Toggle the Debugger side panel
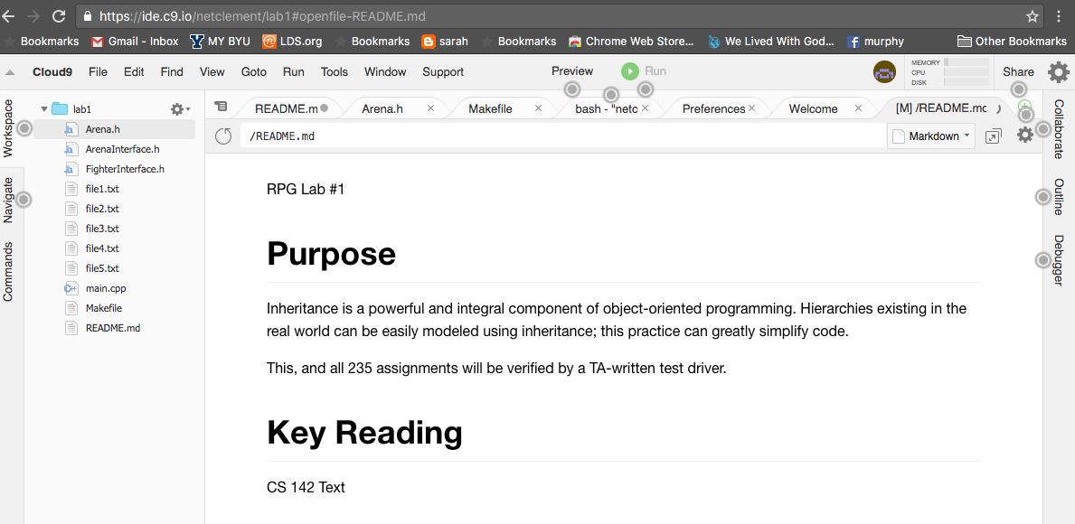 1059,260
